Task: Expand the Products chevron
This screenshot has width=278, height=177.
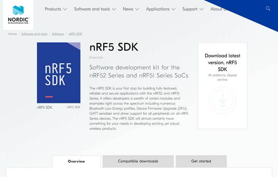Action: [x=65, y=9]
